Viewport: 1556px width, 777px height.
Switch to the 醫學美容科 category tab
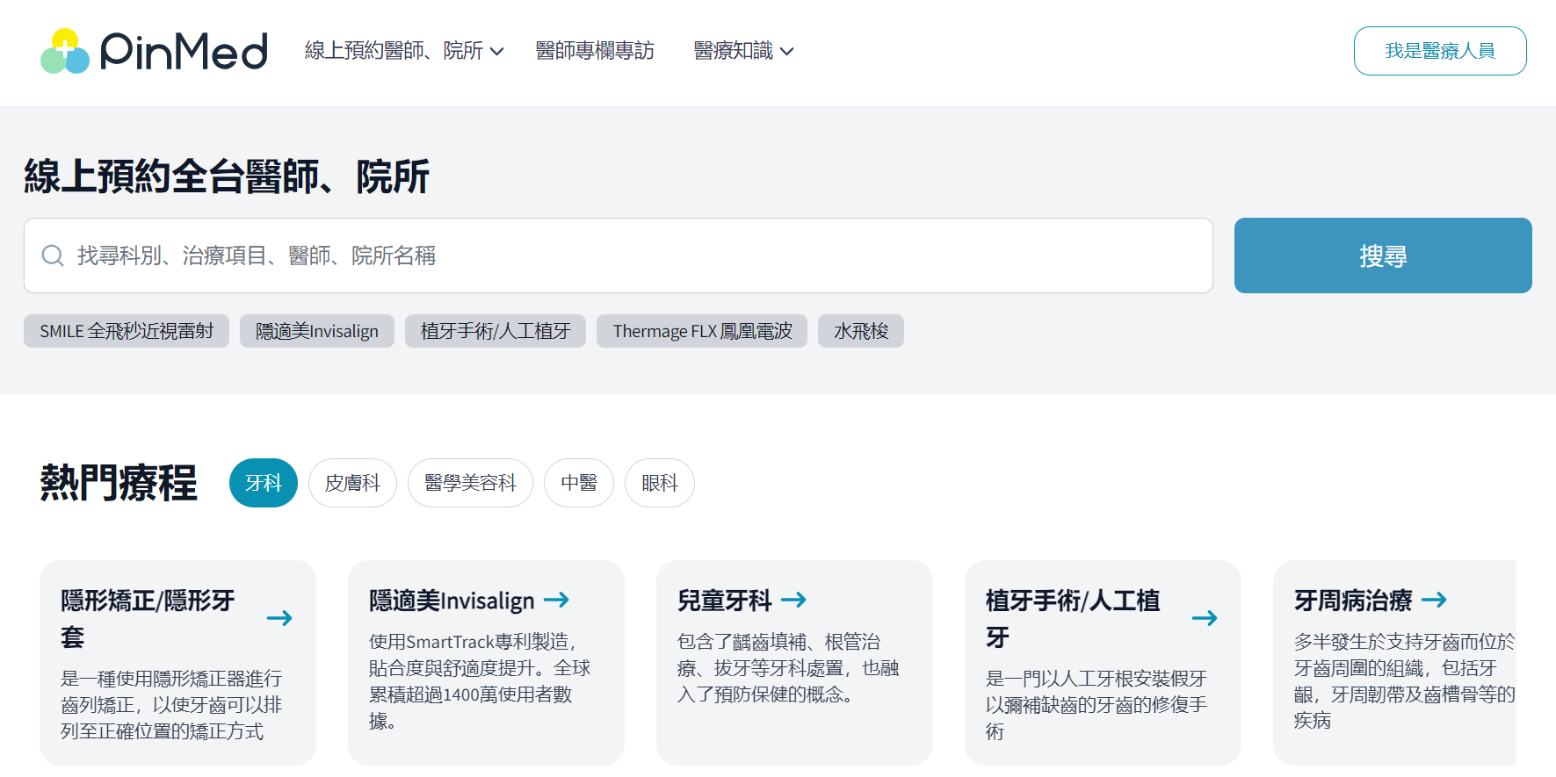point(470,483)
